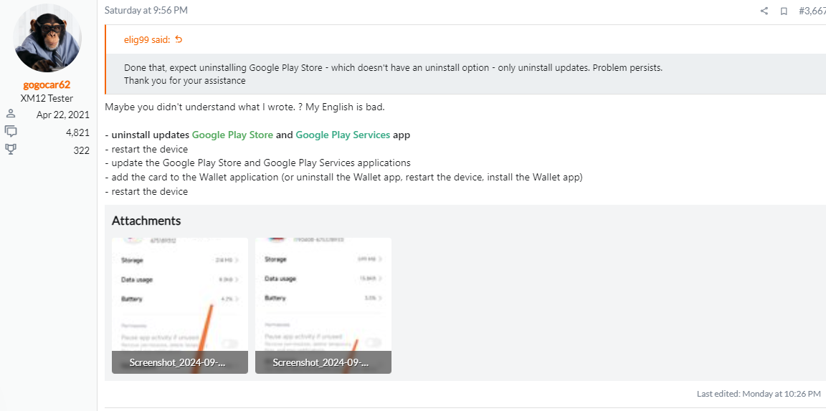Click the line 'add the card to the Wallet application'
826x411 pixels.
(x=343, y=178)
